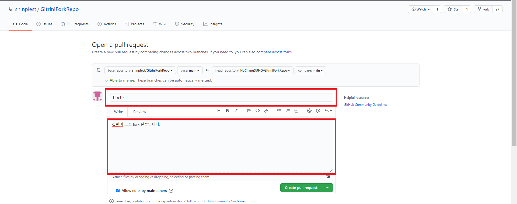Add a link with the chain icon
Image resolution: width=517 pixels, height=204 pixels.
click(x=266, y=111)
